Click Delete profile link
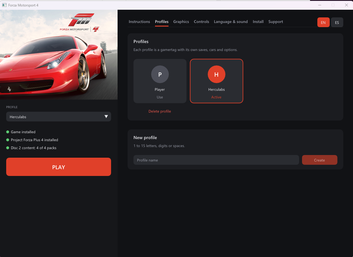Viewport: 353px width, 257px height. point(160,111)
